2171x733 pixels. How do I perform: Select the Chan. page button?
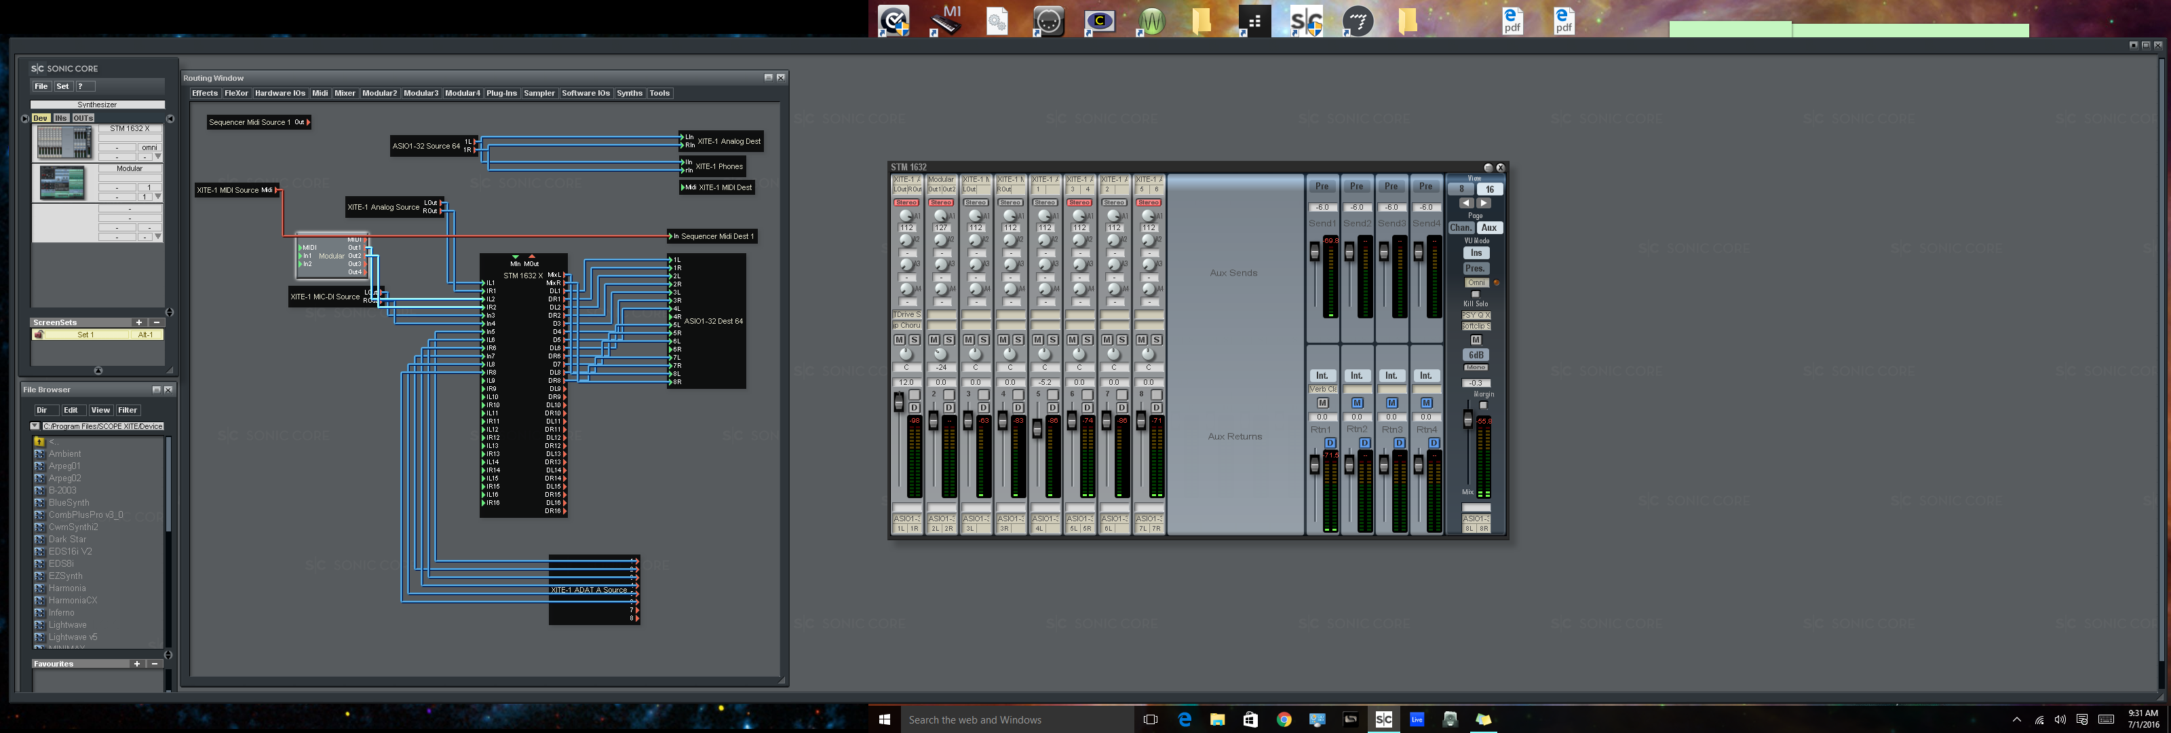[1461, 228]
